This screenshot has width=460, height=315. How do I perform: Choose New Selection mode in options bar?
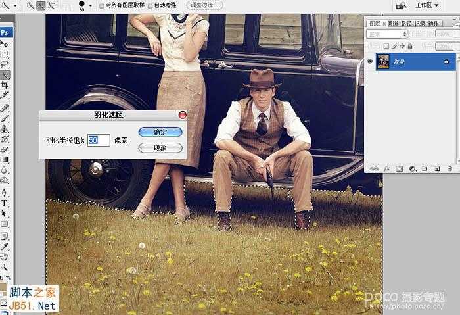click(x=30, y=5)
